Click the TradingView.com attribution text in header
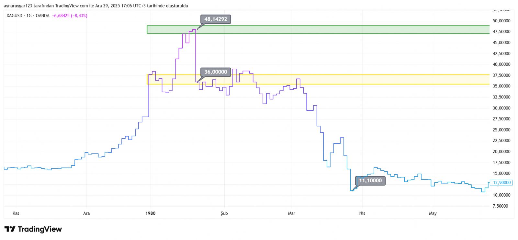This screenshot has width=518, height=240. pos(71,6)
